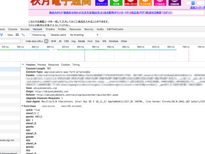This screenshot has width=205, height=154.
Task: Click the network filter text field
Action: [10, 41]
